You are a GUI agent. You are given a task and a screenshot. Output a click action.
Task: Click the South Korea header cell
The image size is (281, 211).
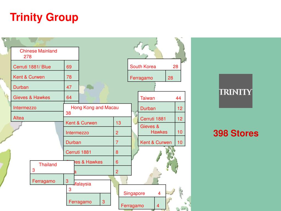click(154, 64)
